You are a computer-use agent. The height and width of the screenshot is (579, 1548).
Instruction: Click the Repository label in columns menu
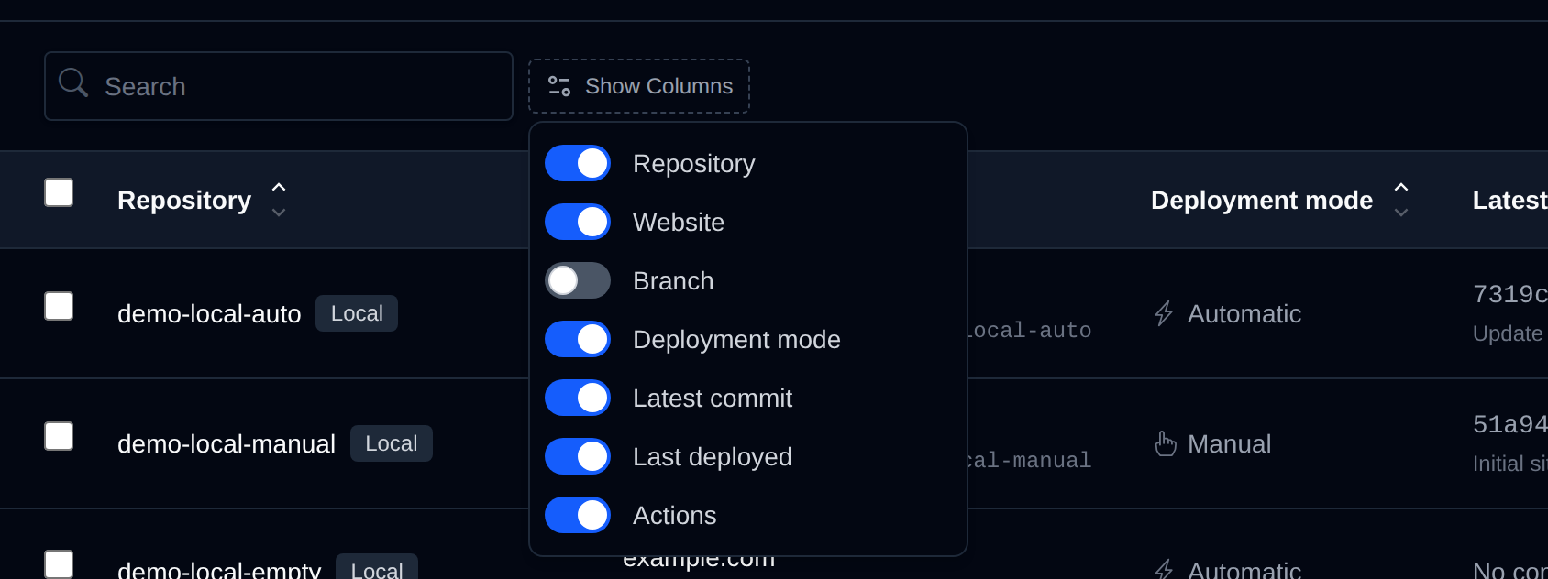click(x=694, y=163)
